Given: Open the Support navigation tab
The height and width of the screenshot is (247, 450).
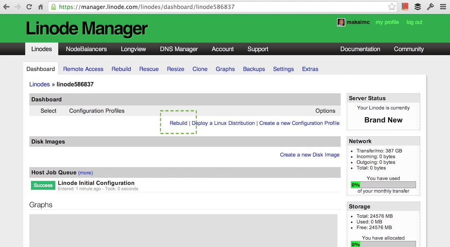Looking at the screenshot, I should click(x=258, y=49).
